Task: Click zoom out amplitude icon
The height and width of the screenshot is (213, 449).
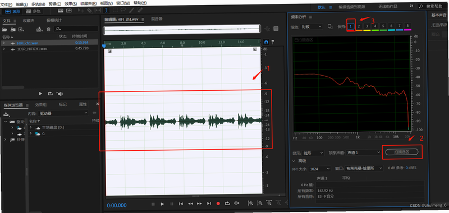Action: point(260,203)
